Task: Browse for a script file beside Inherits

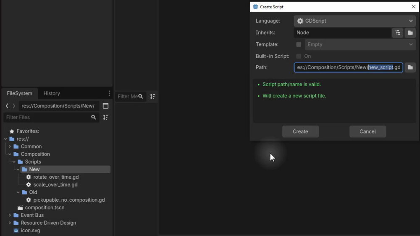Action: click(x=410, y=33)
